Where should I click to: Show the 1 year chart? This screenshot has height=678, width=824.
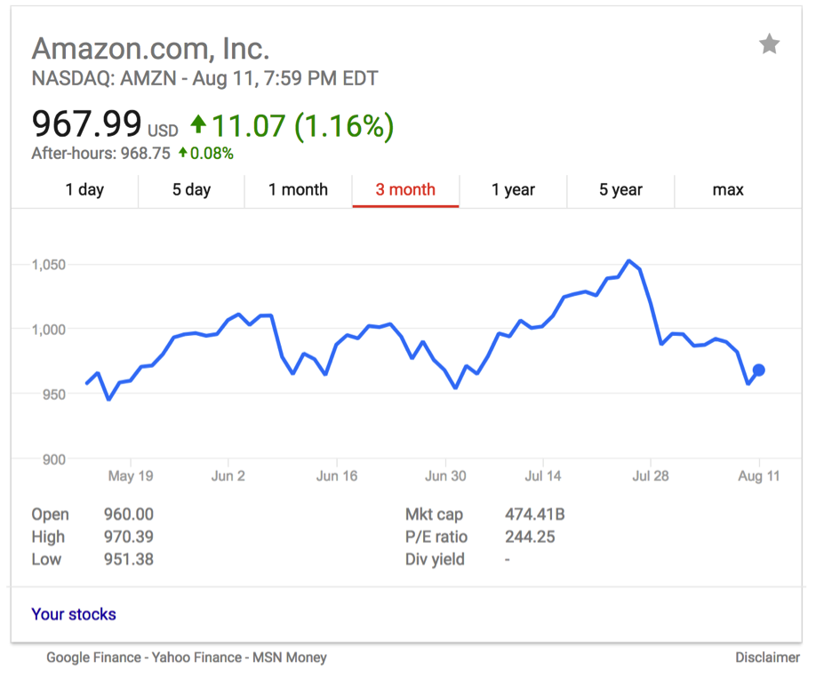[513, 189]
